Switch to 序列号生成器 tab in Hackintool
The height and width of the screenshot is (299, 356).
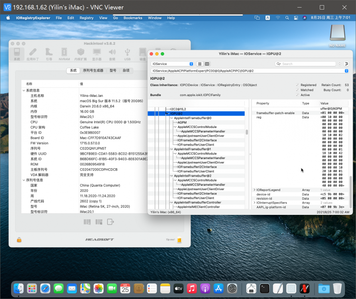coord(93,71)
